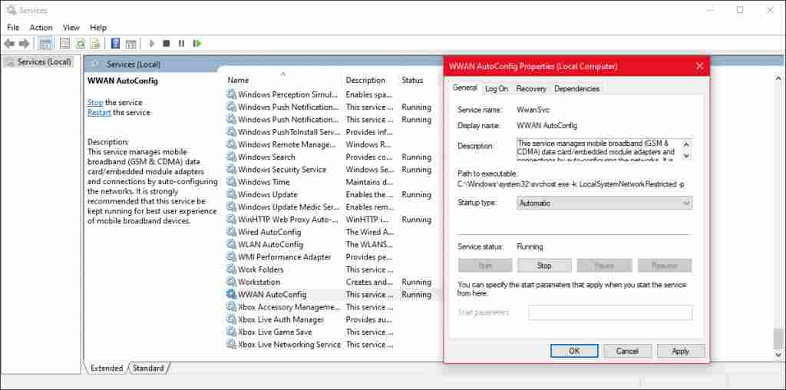Open the File menu
The image size is (786, 390).
click(13, 28)
